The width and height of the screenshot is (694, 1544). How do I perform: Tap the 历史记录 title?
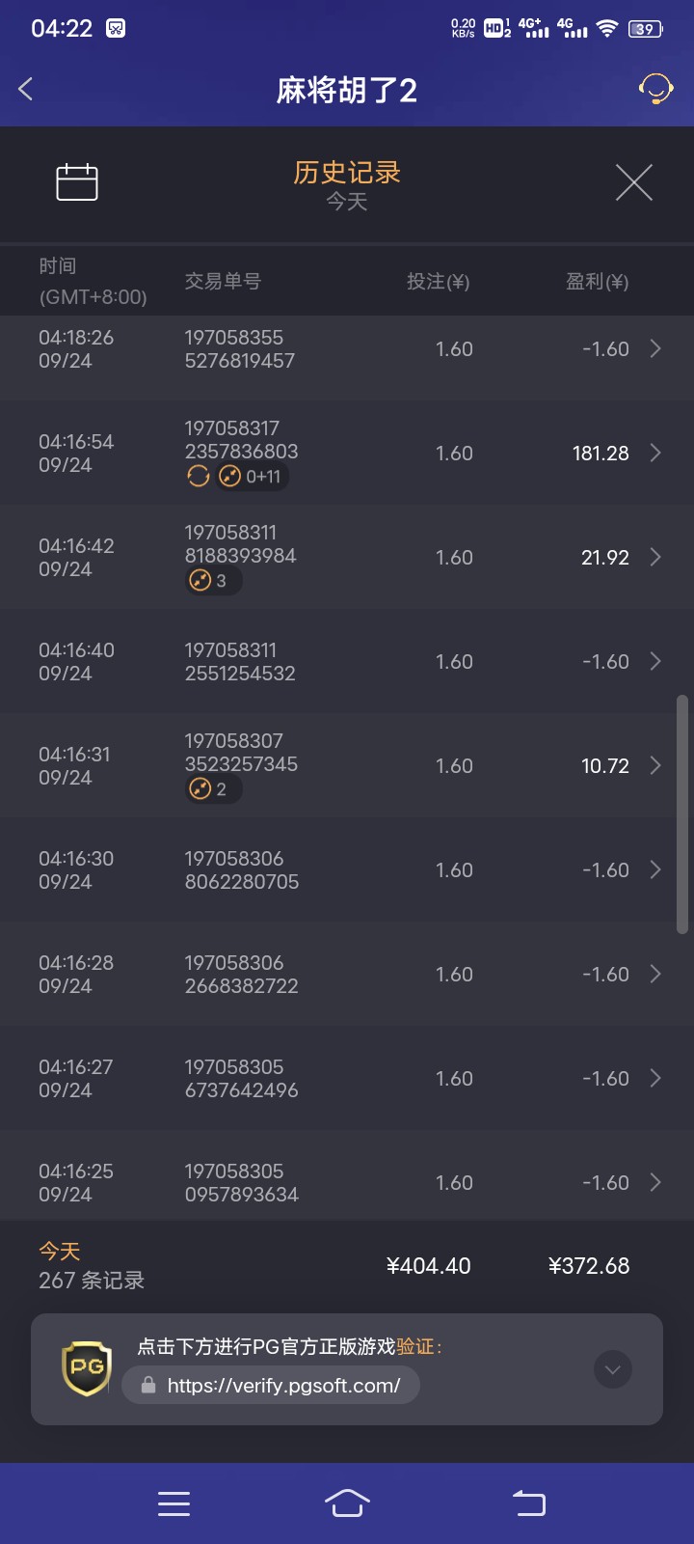347,173
